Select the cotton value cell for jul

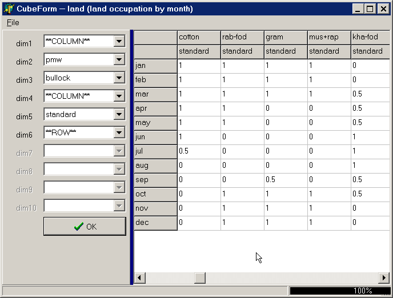[x=198, y=151]
